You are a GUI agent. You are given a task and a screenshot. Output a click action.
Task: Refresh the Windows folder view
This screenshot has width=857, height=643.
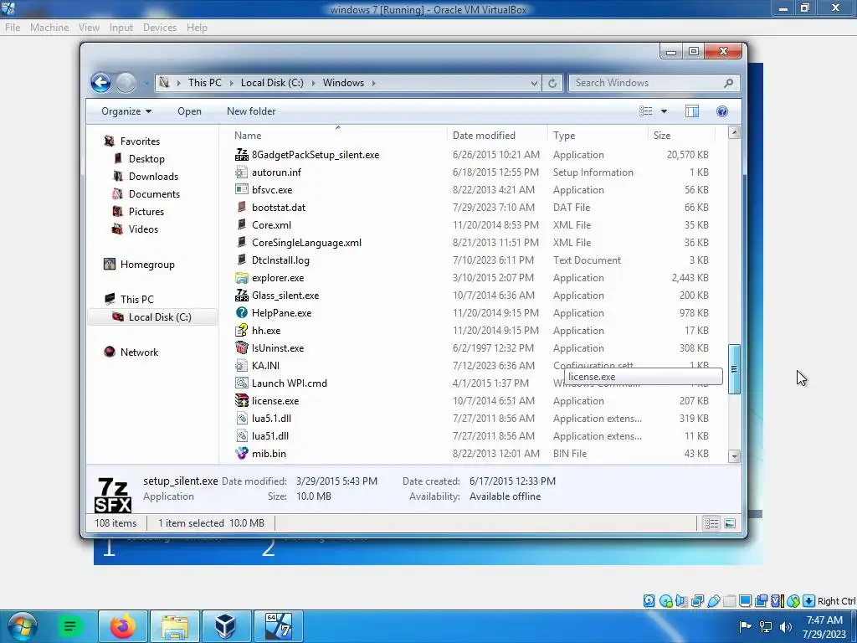pos(552,83)
